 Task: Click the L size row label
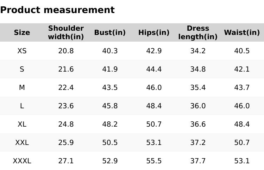[x=22, y=106]
